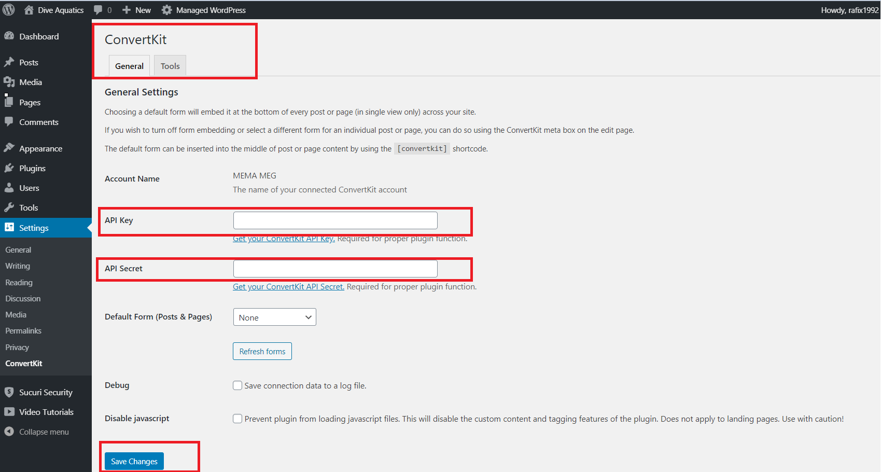Click the Users icon in sidebar
The image size is (881, 472).
pyautogui.click(x=10, y=187)
